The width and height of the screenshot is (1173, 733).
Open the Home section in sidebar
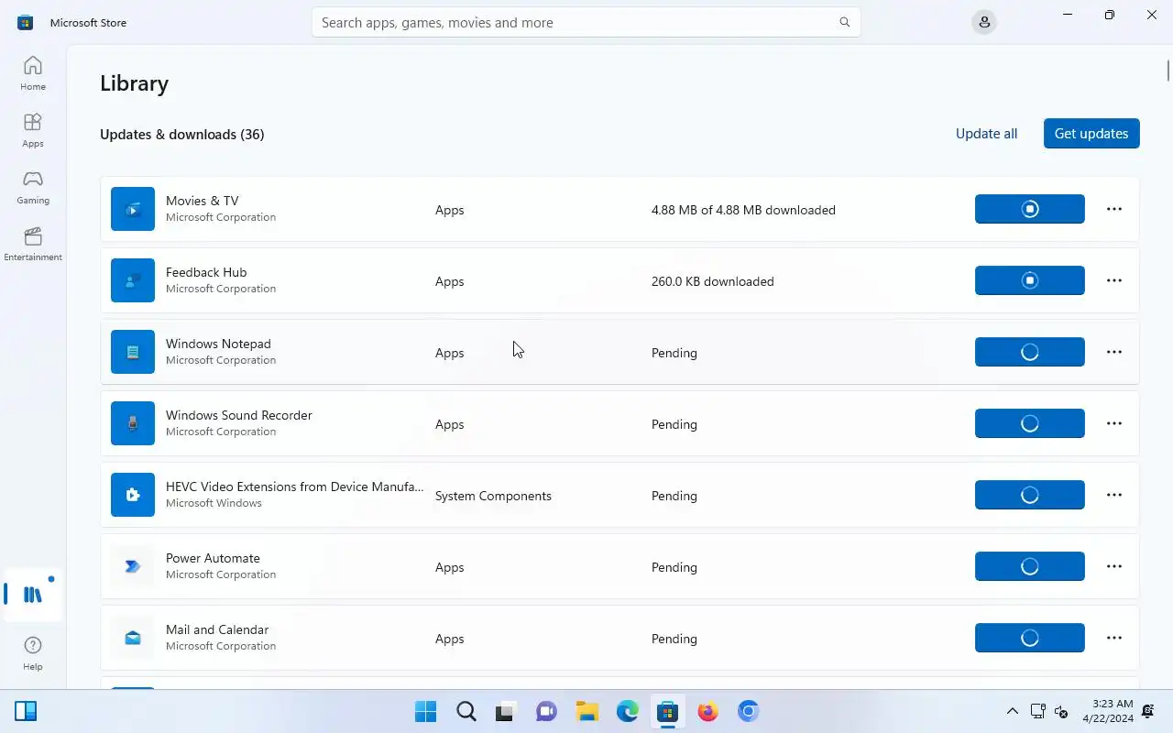coord(33,73)
